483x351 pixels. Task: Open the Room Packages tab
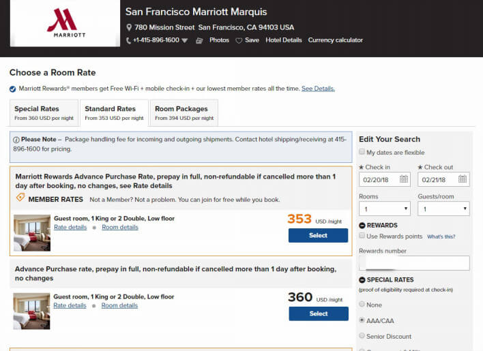click(x=184, y=112)
